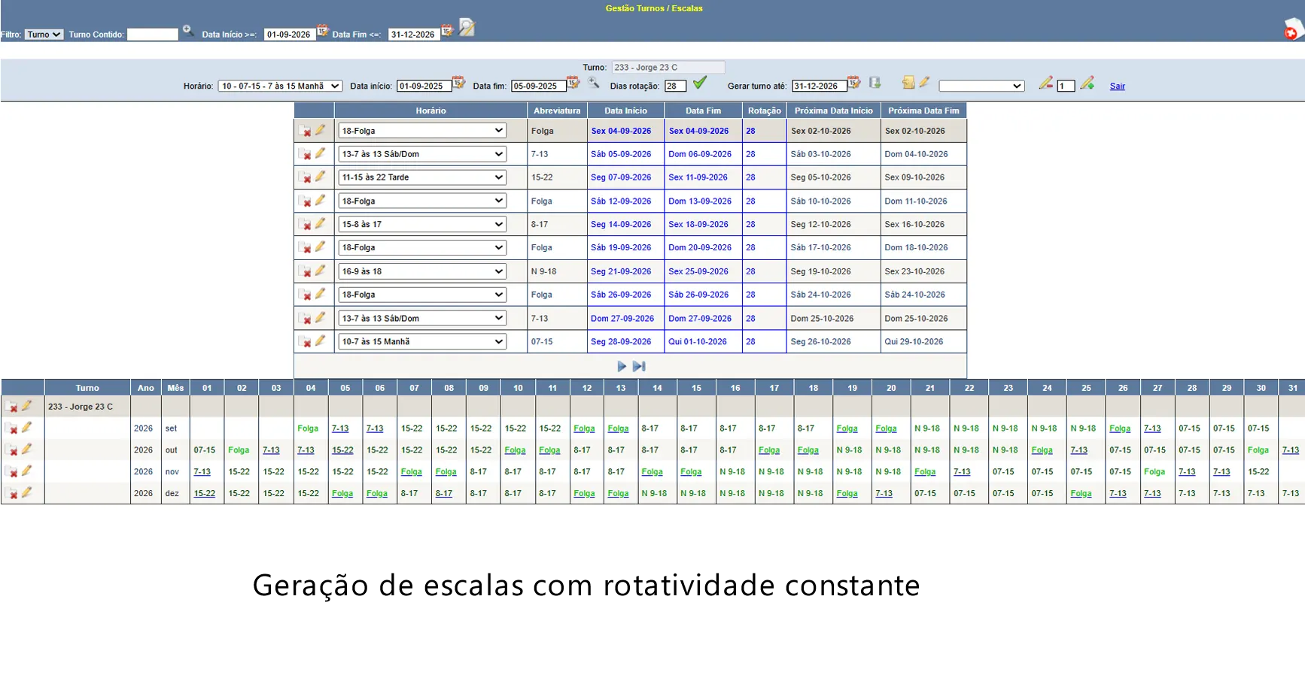Edit the 2026 dez calendar row
This screenshot has width=1305, height=681.
tap(27, 492)
